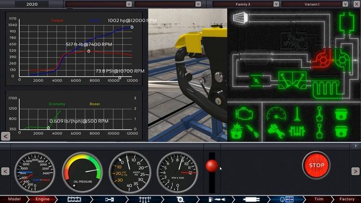Screen dimensions: 361x203
Task: Close the designer with the X button
Action: pos(356,4)
